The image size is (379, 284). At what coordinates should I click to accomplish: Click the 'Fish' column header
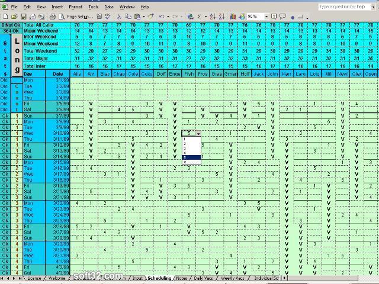(189, 74)
